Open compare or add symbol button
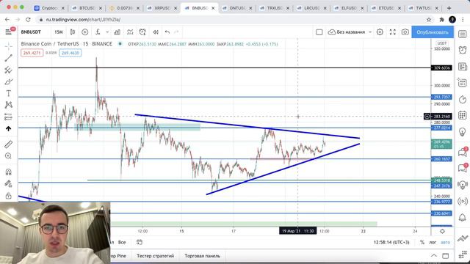Image resolution: width=470 pixels, height=264 pixels. [x=85, y=32]
